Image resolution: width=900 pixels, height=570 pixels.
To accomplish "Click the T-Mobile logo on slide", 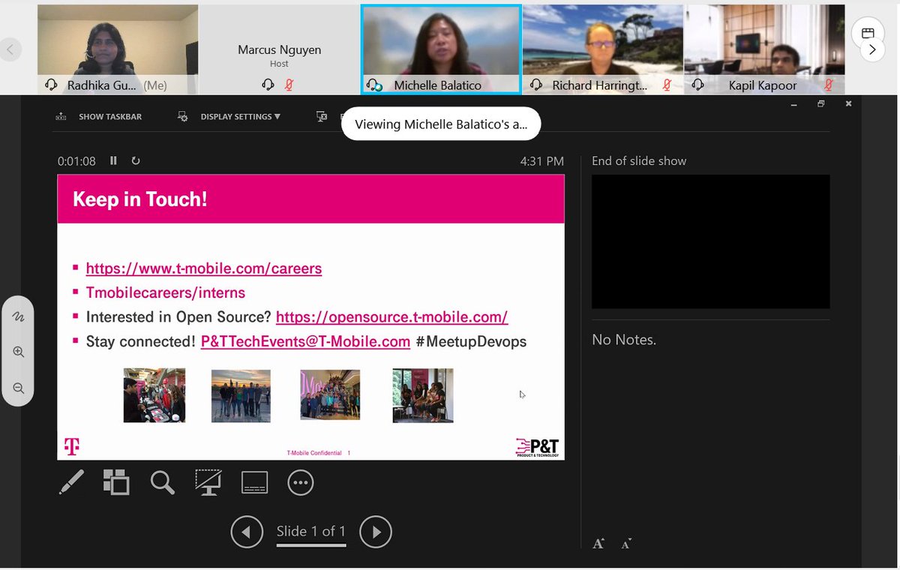I will click(71, 447).
